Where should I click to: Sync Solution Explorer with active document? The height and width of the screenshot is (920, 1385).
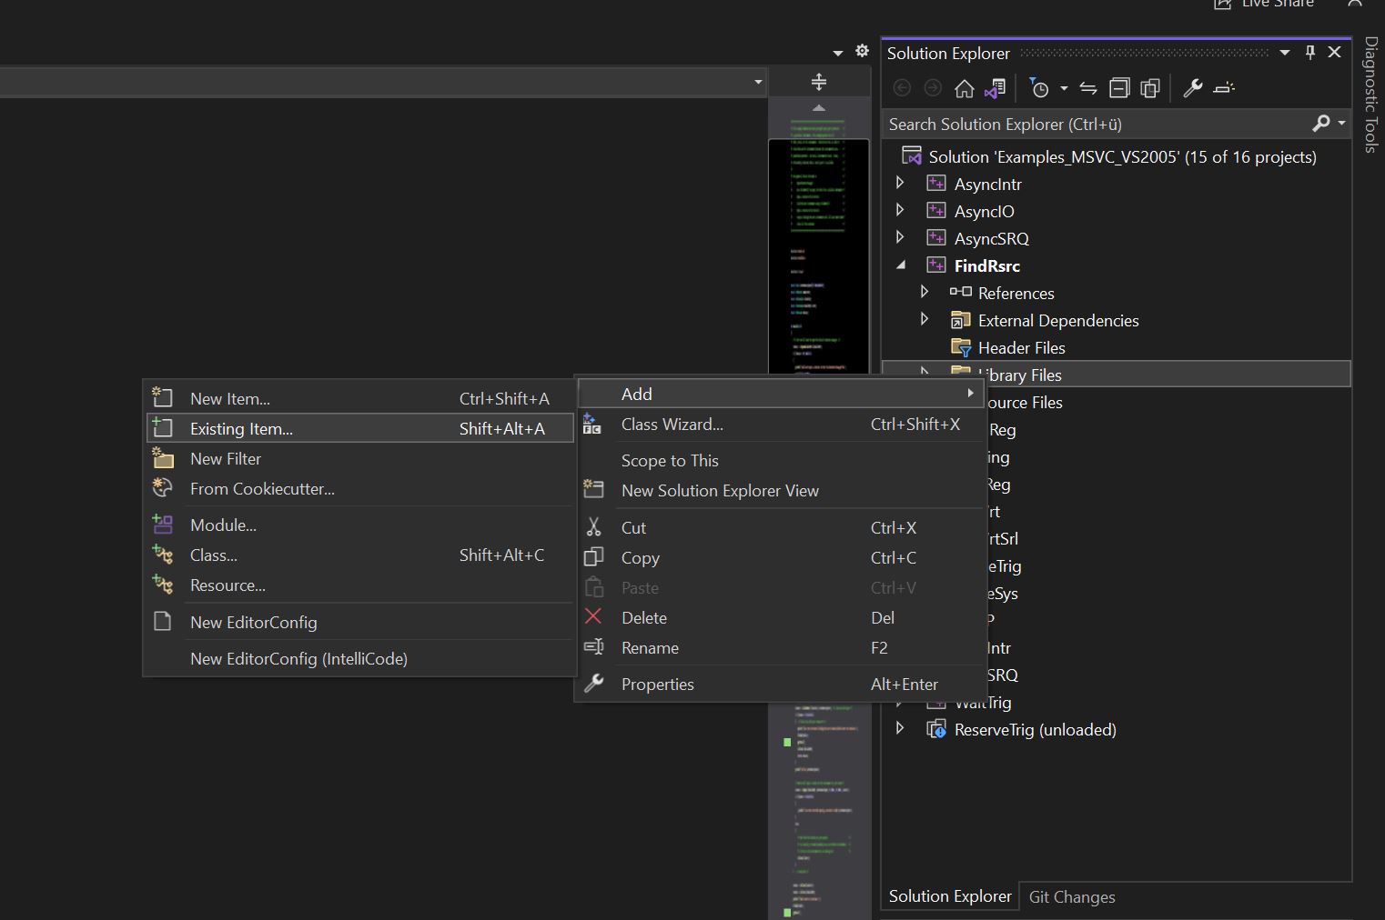[x=1088, y=88]
